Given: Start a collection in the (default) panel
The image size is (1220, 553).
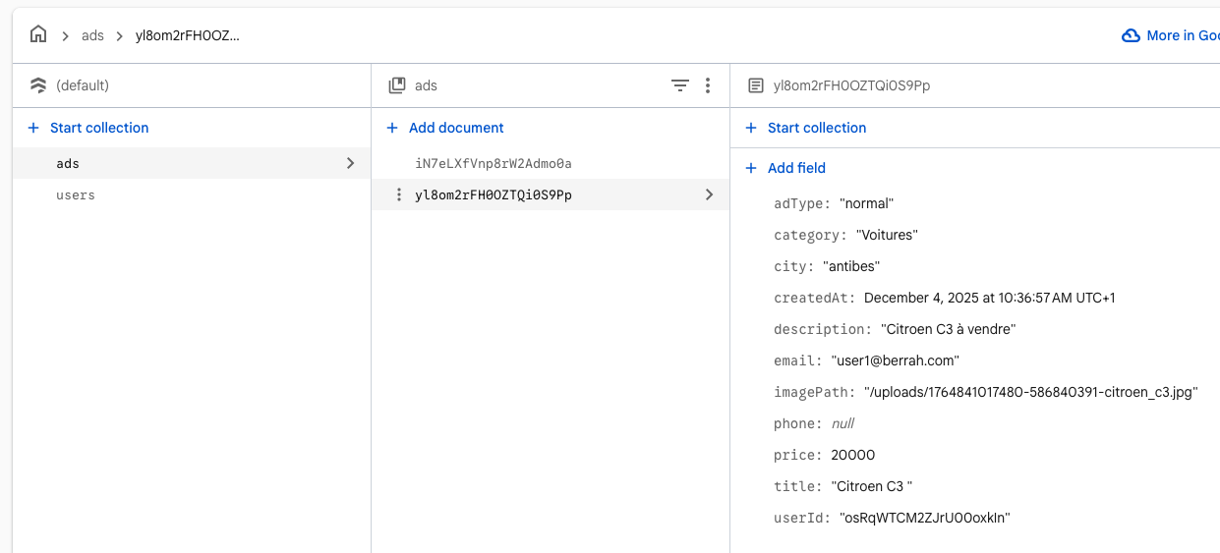Looking at the screenshot, I should pyautogui.click(x=98, y=128).
